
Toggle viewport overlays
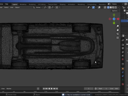point(99,7)
